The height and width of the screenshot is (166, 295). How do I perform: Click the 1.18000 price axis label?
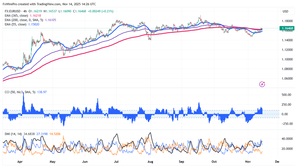pos(287,21)
